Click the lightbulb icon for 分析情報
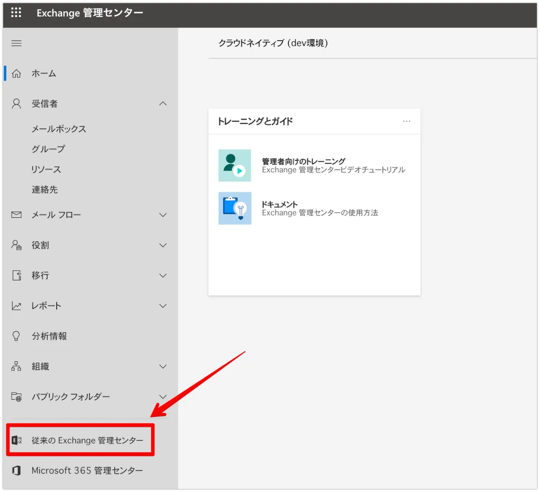The width and height of the screenshot is (540, 492). click(x=16, y=336)
